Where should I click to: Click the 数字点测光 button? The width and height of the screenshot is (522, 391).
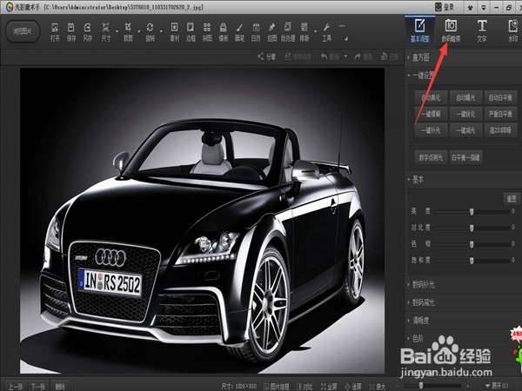pos(431,157)
